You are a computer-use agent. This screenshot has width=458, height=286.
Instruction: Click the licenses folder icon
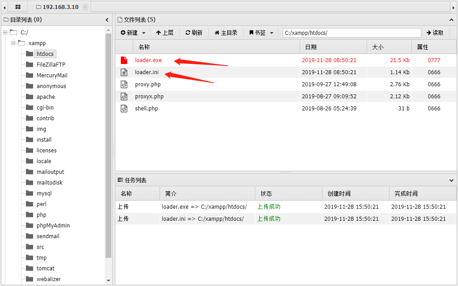pyautogui.click(x=30, y=150)
